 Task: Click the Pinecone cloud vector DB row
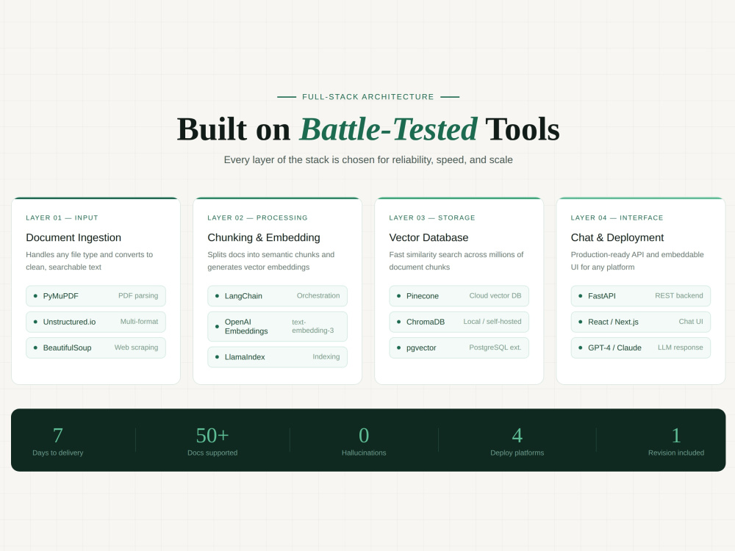point(459,295)
